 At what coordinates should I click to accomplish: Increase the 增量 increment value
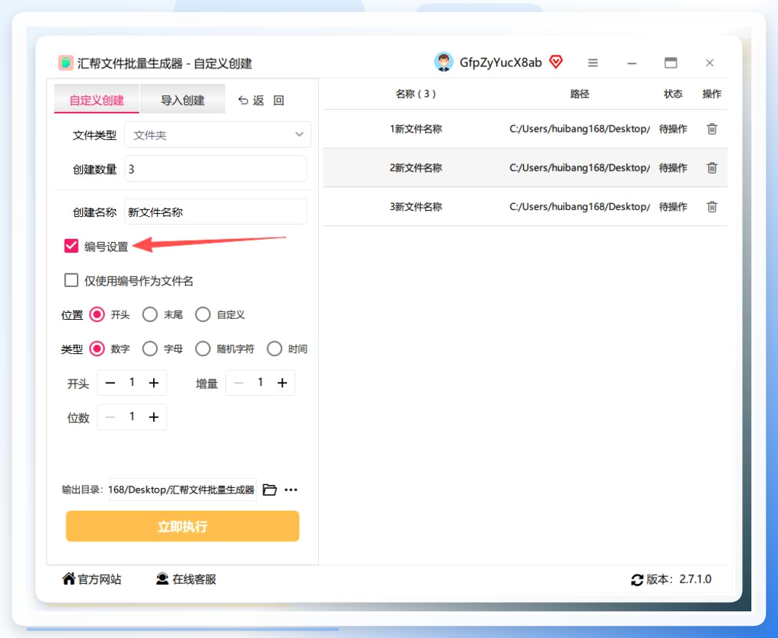pyautogui.click(x=282, y=383)
